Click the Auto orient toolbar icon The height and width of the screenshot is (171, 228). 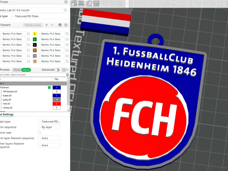point(89,3)
